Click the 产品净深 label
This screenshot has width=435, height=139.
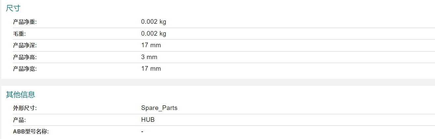(25, 46)
